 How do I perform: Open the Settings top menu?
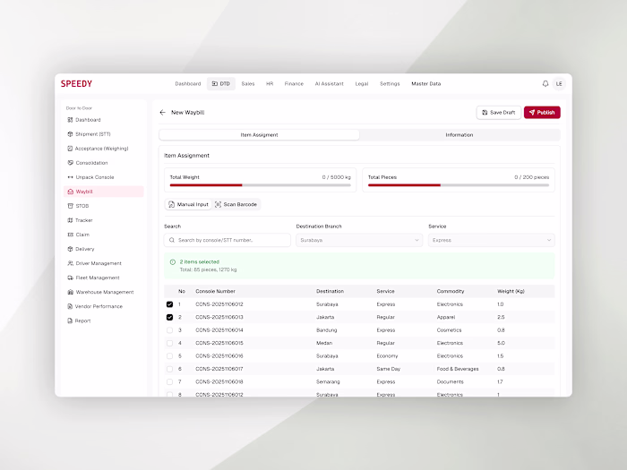pyautogui.click(x=390, y=84)
